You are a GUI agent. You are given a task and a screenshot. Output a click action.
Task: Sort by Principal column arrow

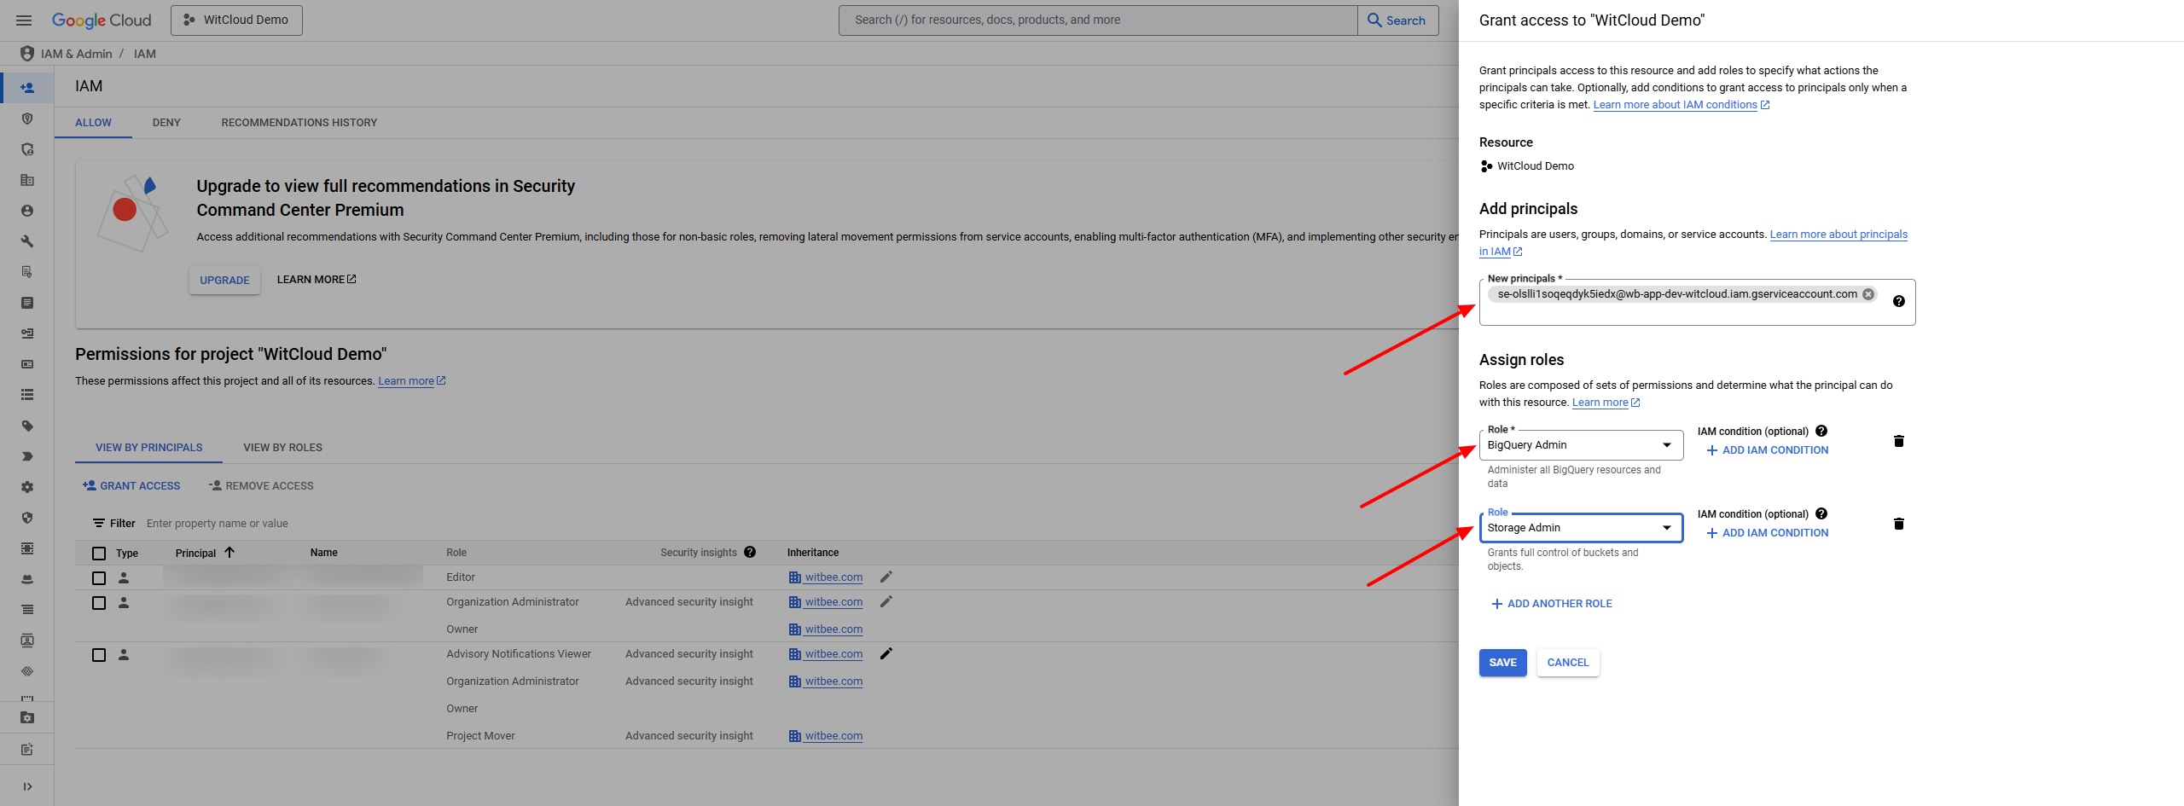click(x=229, y=553)
